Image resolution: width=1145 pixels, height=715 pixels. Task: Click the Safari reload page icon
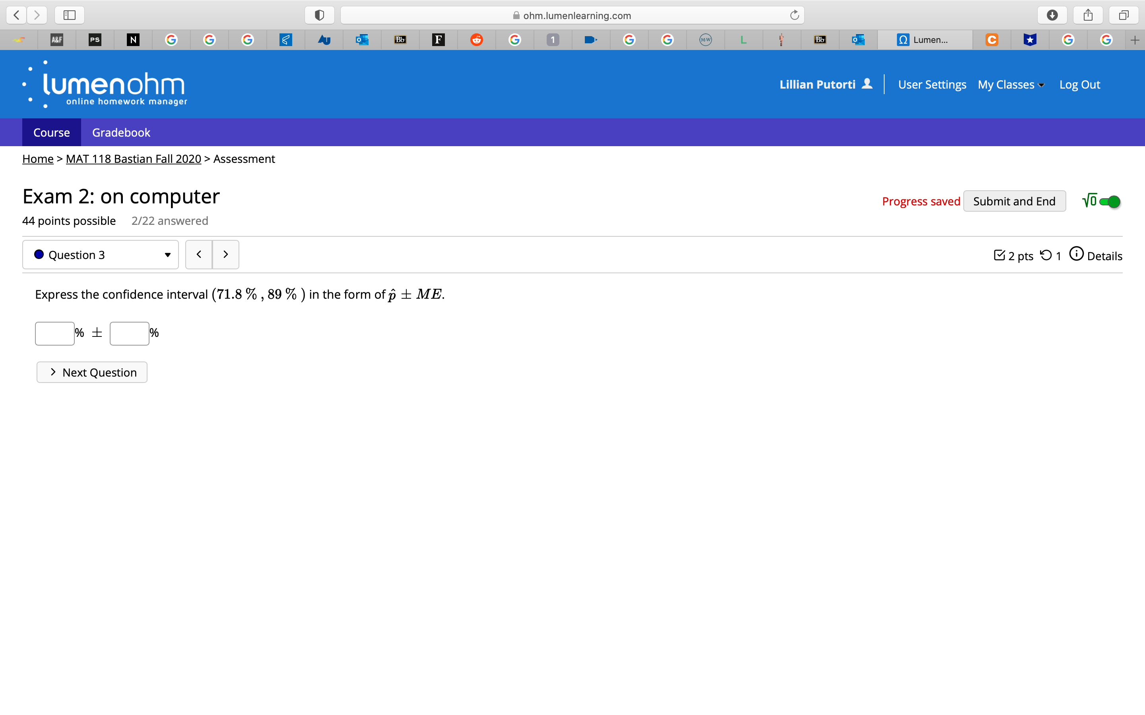[x=794, y=15]
